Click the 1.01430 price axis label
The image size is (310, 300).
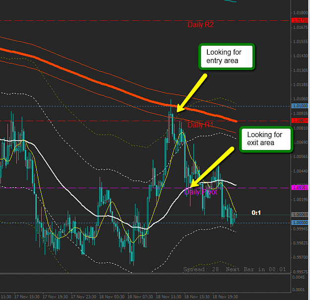[x=300, y=56]
